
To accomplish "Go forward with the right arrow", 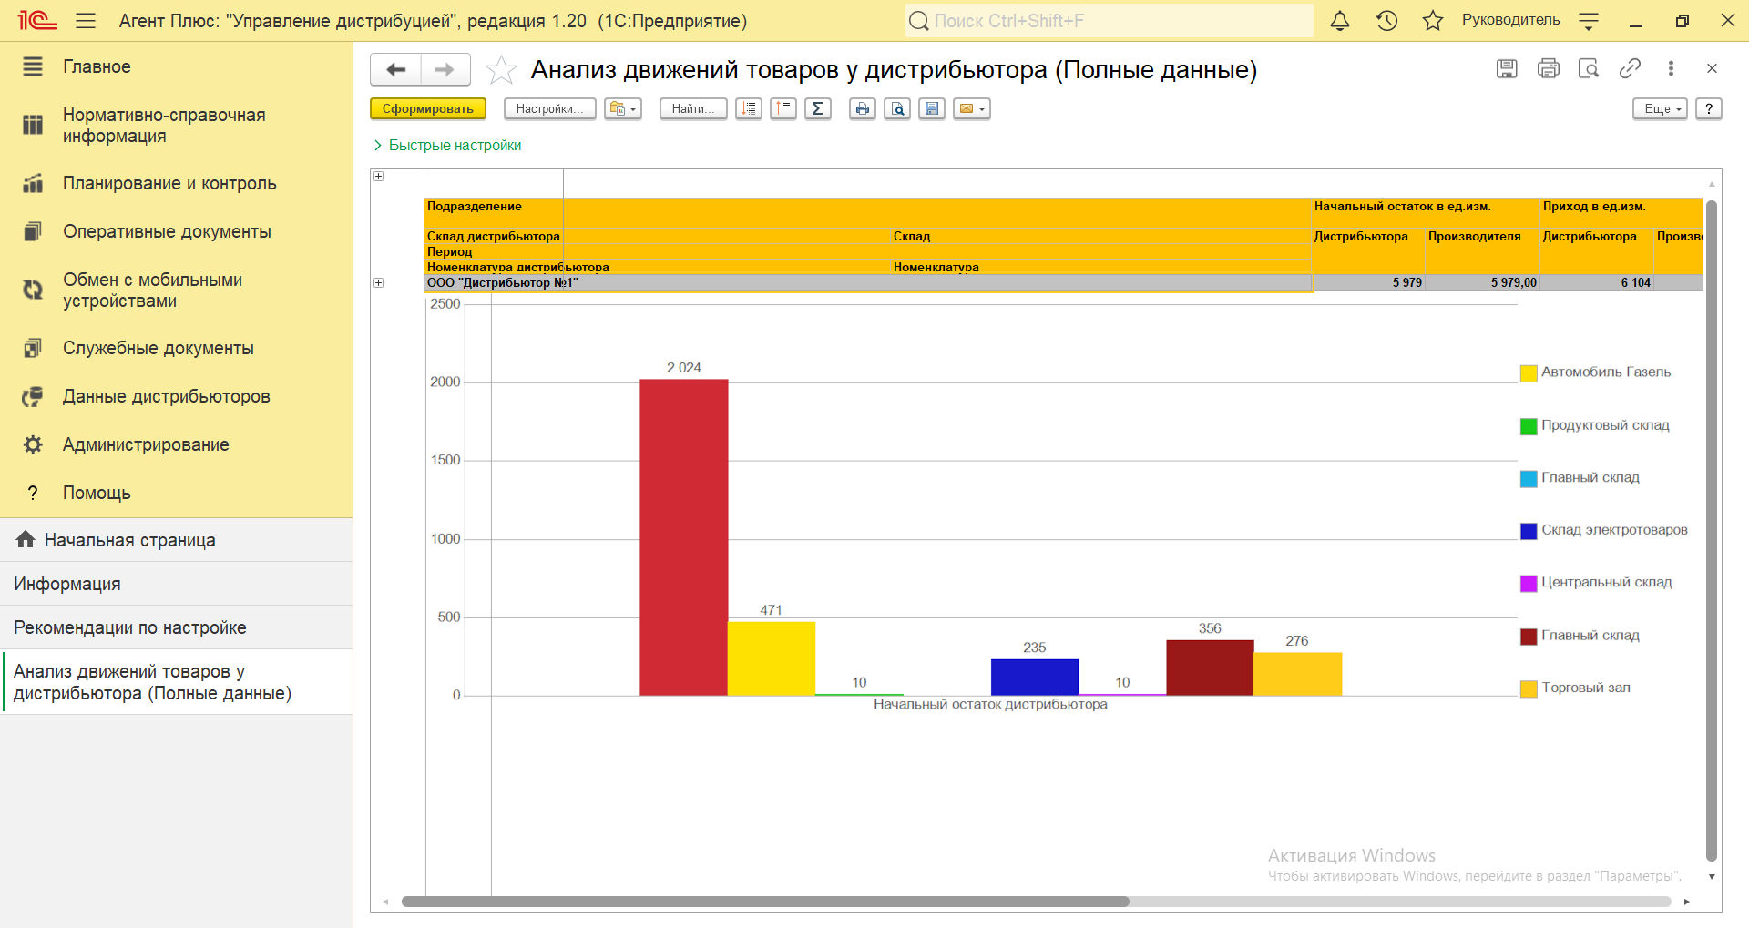I will pos(445,69).
